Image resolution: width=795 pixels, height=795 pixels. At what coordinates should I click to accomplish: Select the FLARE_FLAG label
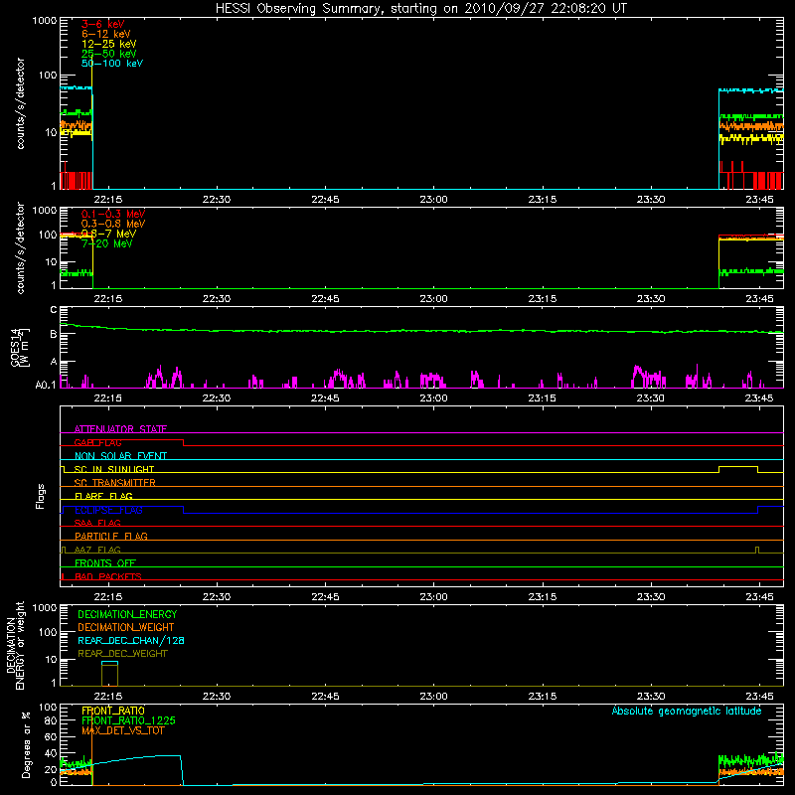[103, 496]
